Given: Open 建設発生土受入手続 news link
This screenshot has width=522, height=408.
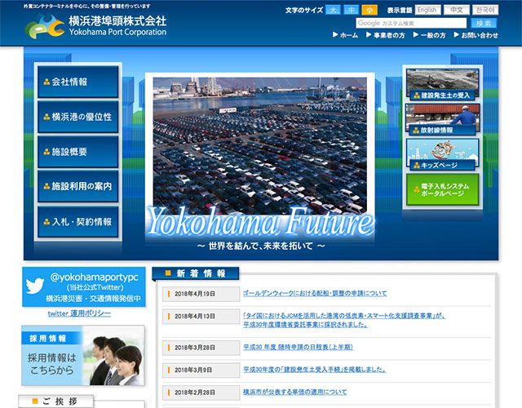Looking at the screenshot, I should (315, 370).
